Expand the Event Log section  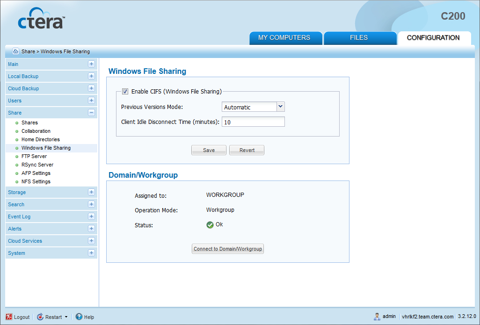[x=91, y=217]
